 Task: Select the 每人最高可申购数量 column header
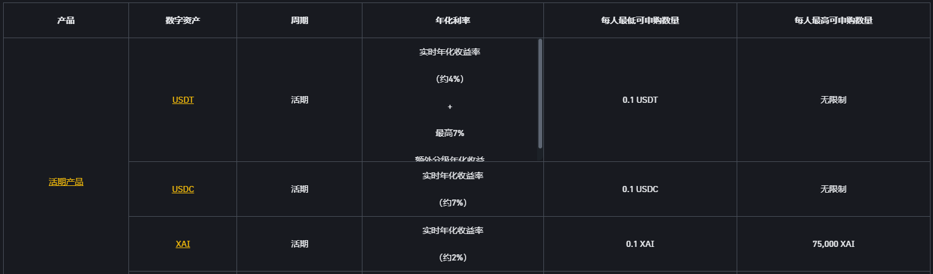(833, 20)
